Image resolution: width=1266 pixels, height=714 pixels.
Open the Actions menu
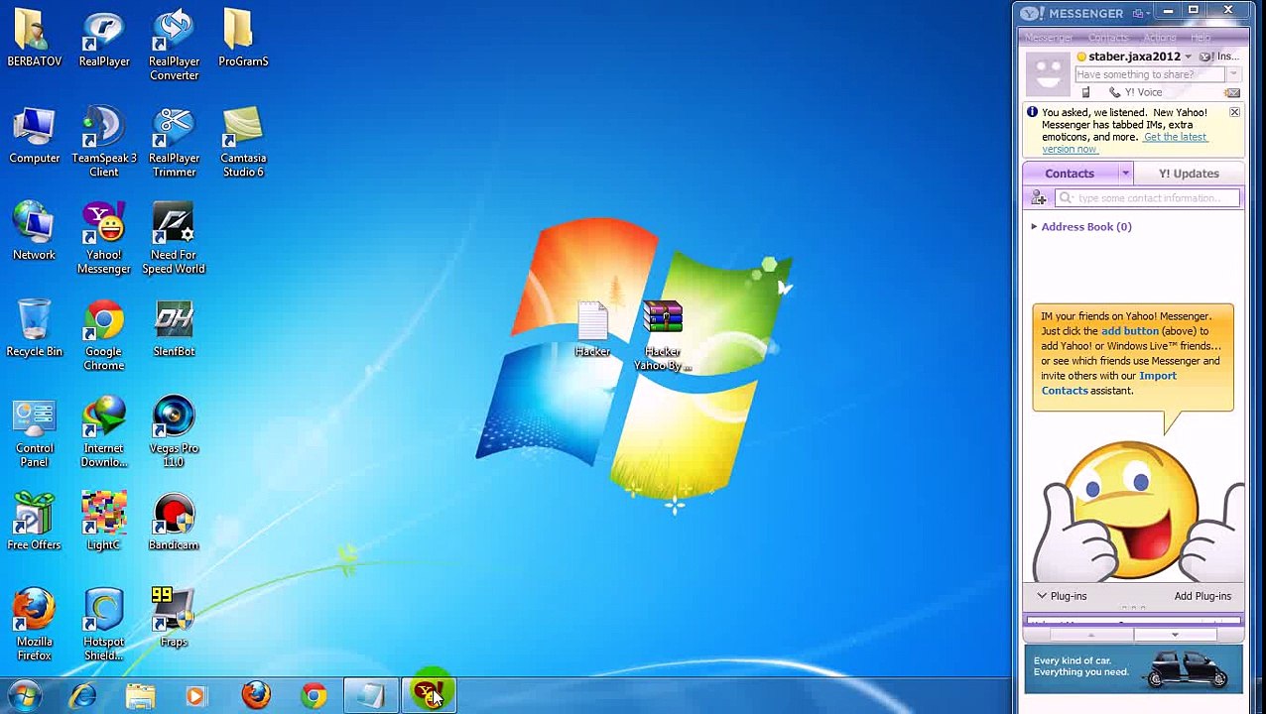(x=1160, y=38)
